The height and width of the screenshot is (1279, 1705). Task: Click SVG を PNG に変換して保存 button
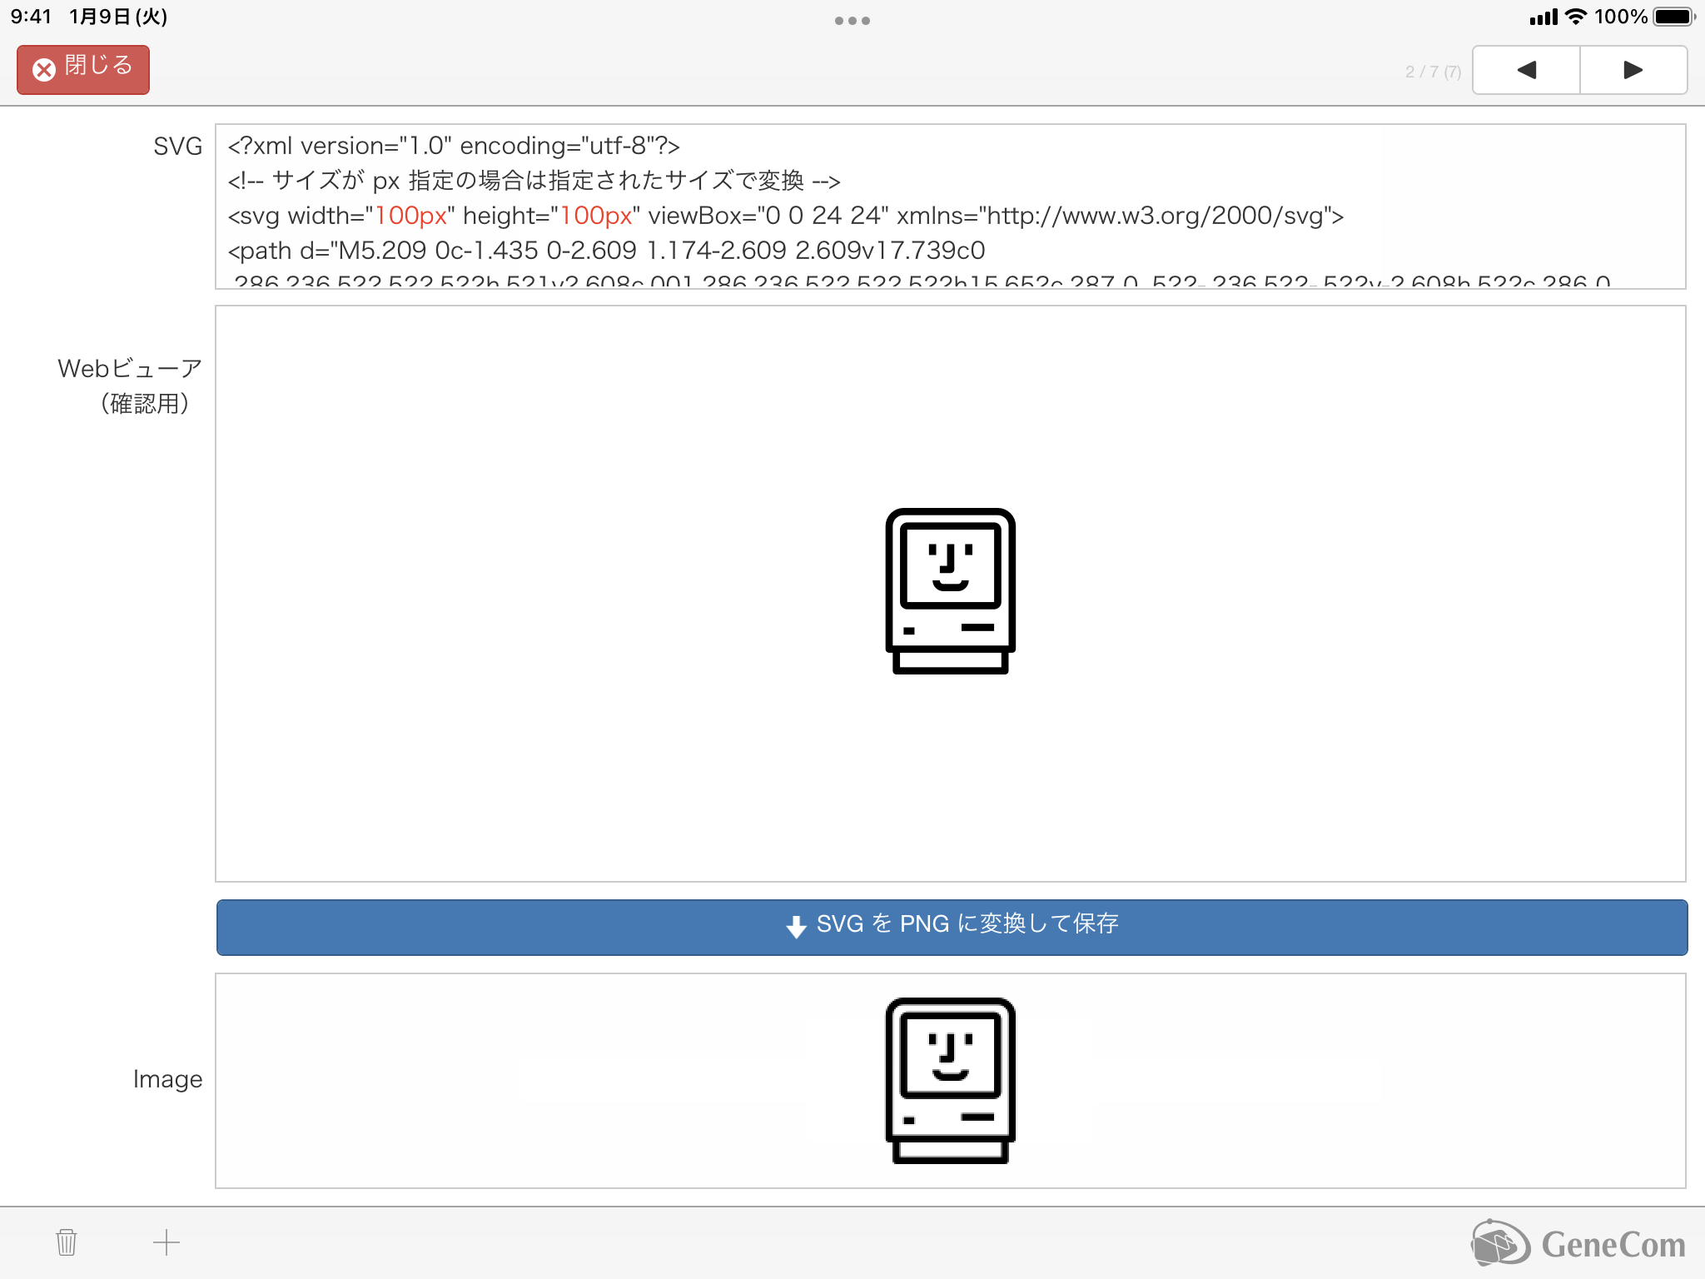(x=952, y=927)
